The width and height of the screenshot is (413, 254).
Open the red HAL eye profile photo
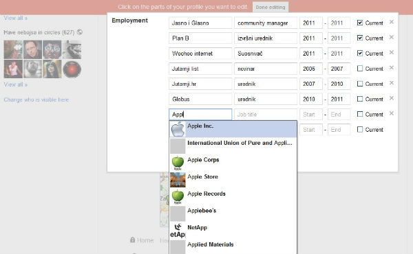point(72,69)
